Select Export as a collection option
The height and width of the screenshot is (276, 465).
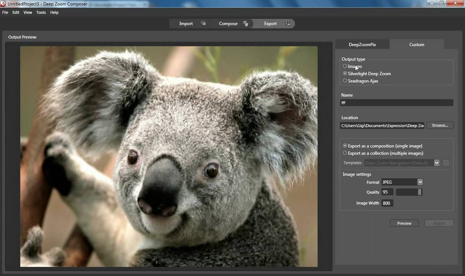[345, 153]
